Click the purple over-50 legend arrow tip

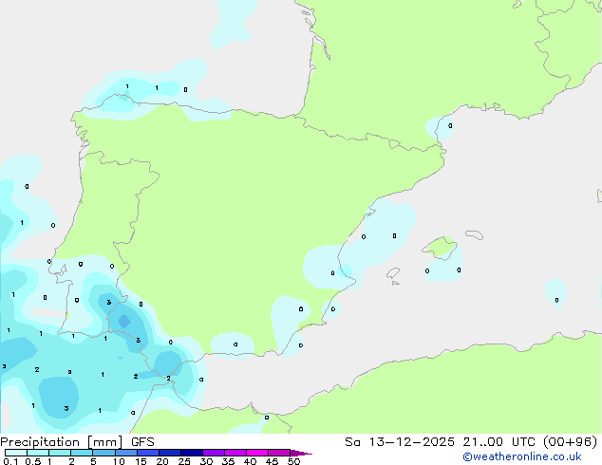pyautogui.click(x=301, y=453)
